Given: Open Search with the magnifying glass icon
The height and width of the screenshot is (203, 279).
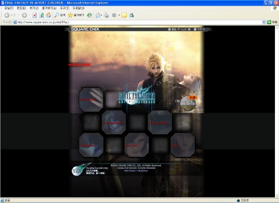Looking at the screenshot, I should (x=60, y=15).
